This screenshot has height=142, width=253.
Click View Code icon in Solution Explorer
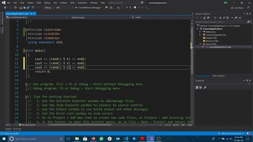(232, 18)
